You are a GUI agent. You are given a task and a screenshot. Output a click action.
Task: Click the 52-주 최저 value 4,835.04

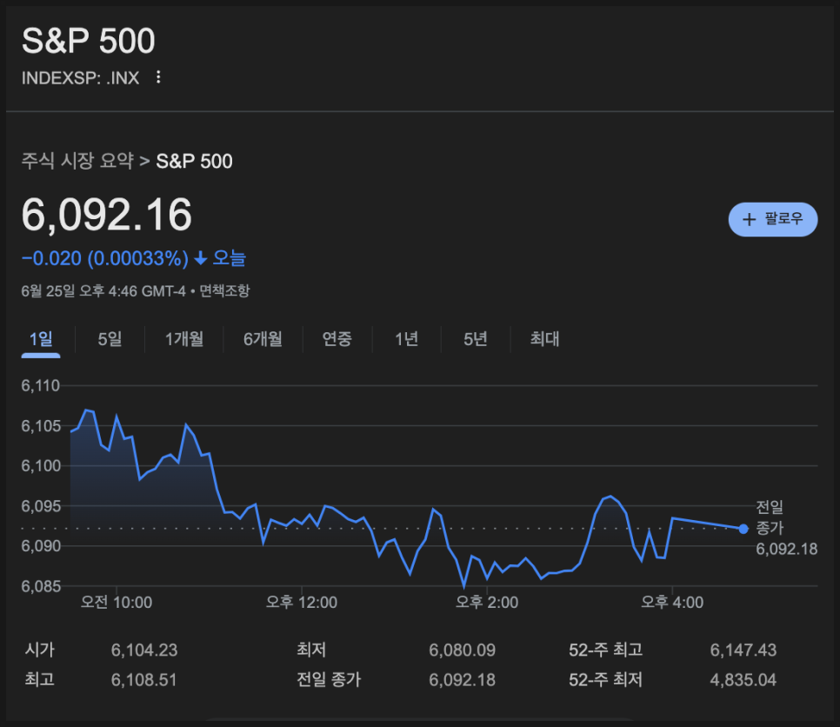pos(743,680)
